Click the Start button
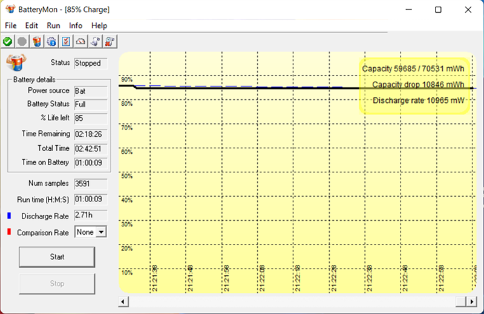 pyautogui.click(x=57, y=257)
